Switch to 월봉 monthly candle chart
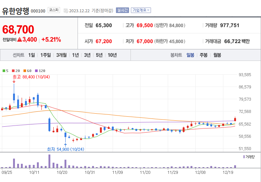 tap(217, 55)
